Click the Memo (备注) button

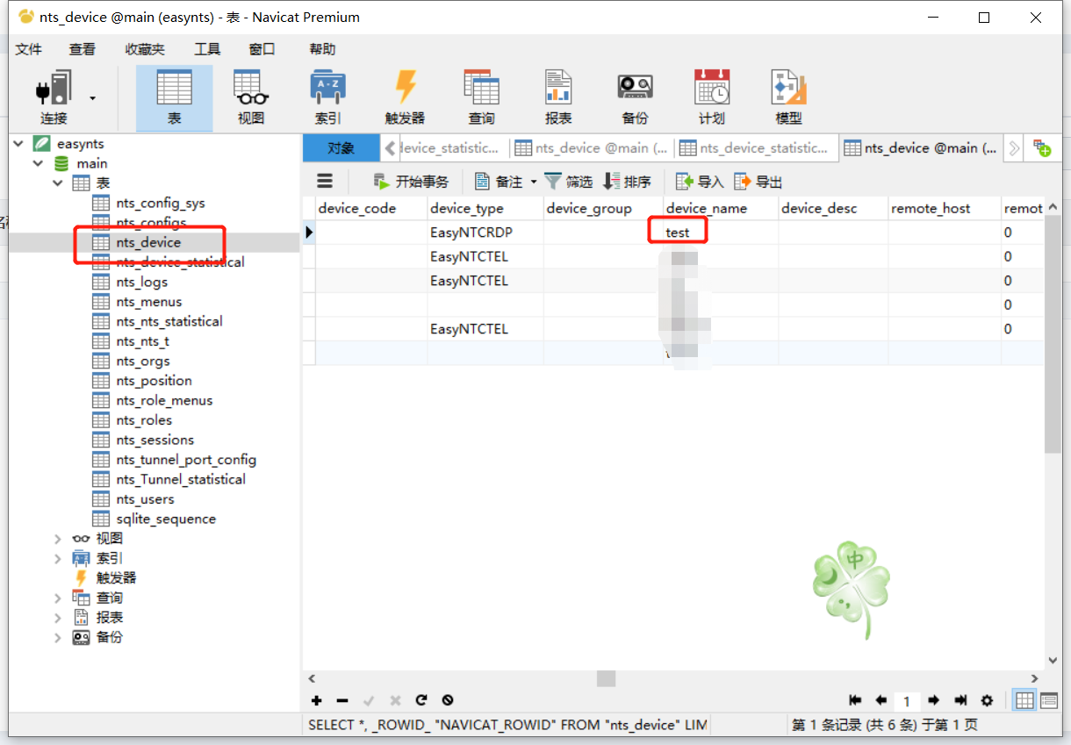(x=499, y=182)
